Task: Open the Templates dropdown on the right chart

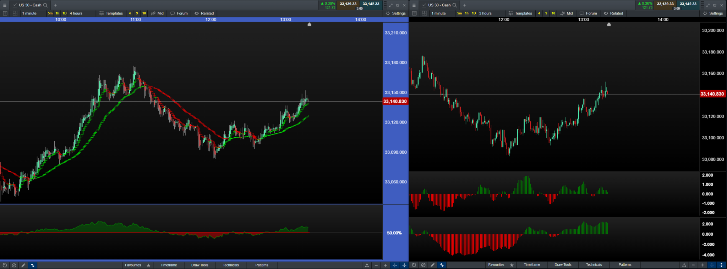Action: point(520,13)
